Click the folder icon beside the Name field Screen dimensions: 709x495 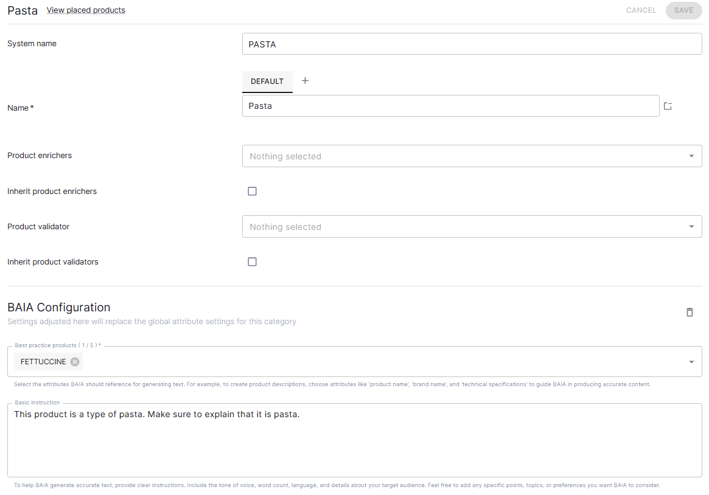click(x=668, y=106)
